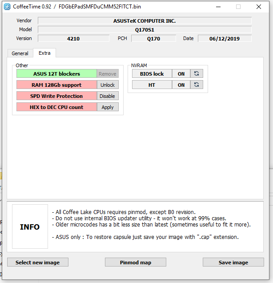The width and height of the screenshot is (273, 283).
Task: Click Select new image button
Action: [38, 262]
